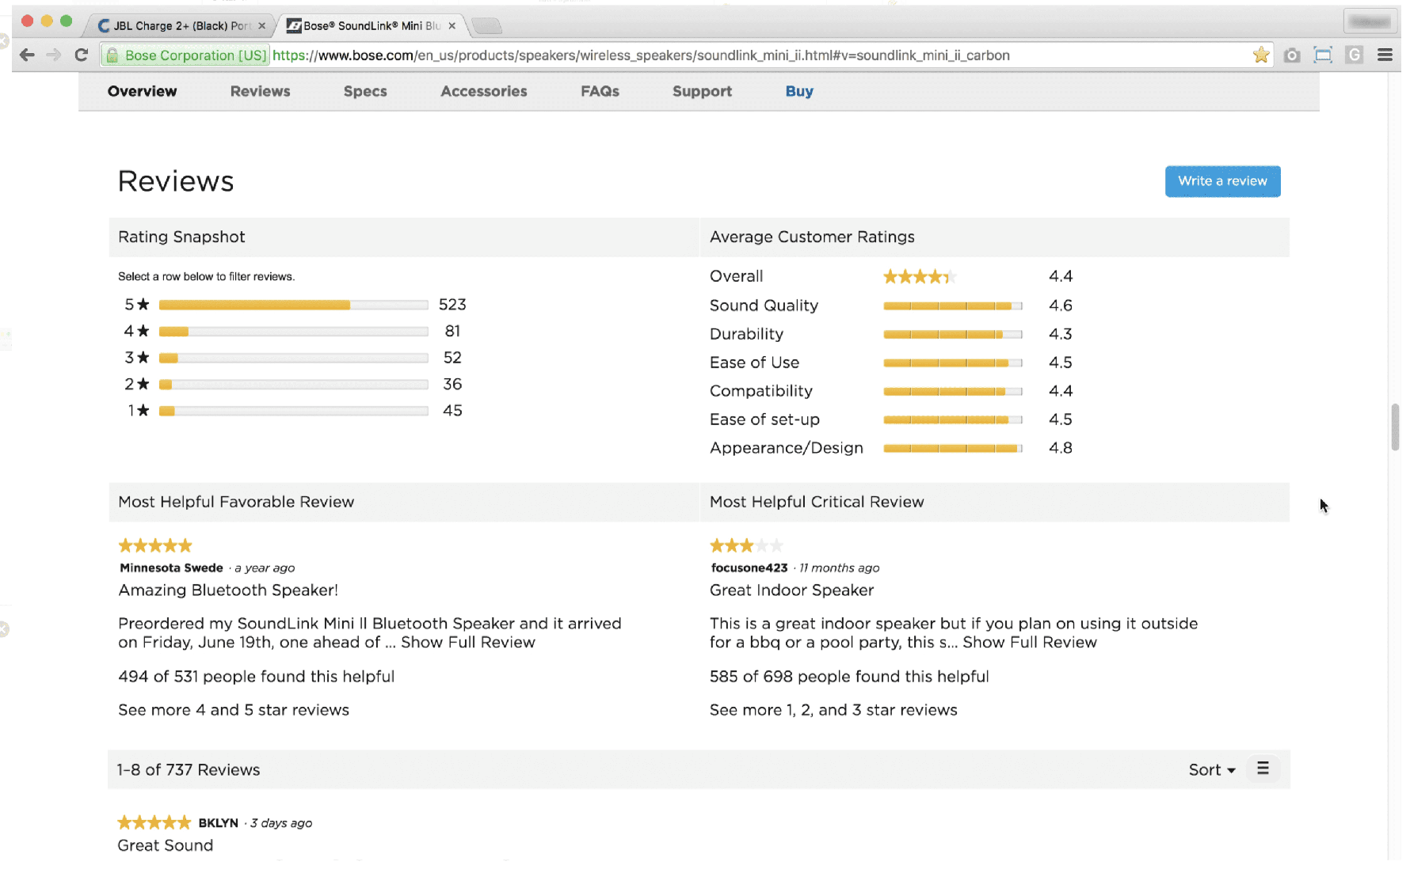Switch to the Bose SoundLink Mini tab
1410x873 pixels.
(371, 26)
